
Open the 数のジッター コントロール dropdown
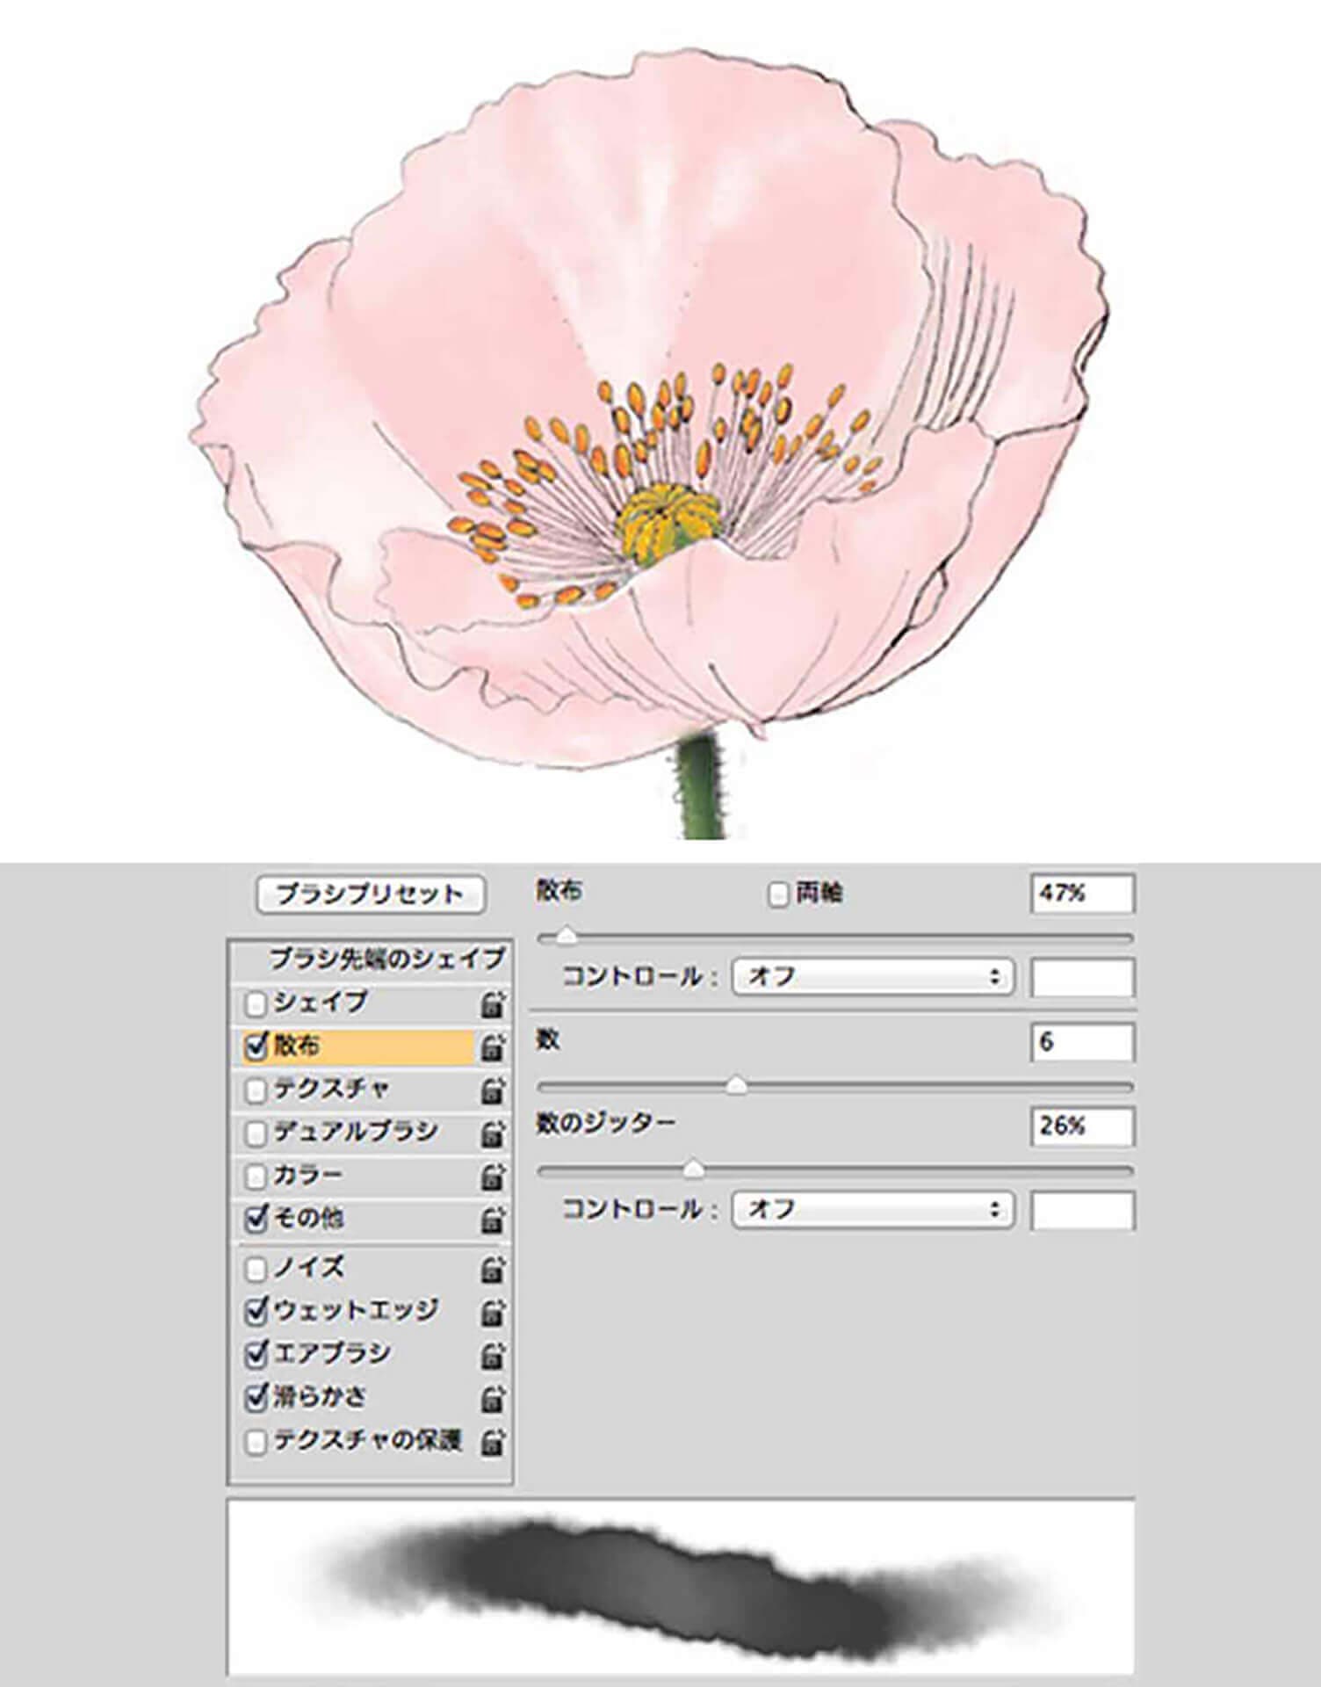point(872,1210)
